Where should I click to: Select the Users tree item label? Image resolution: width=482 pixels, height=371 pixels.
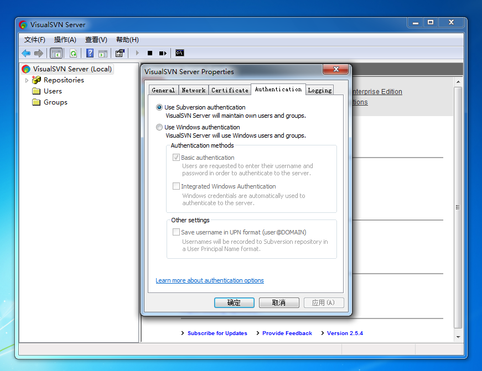click(x=53, y=91)
